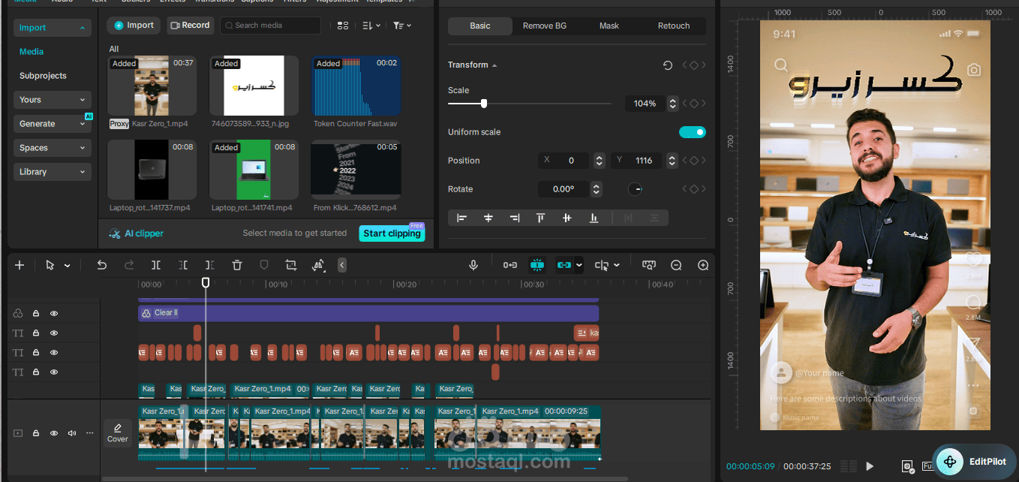Align clip horizontally centered
The width and height of the screenshot is (1019, 482).
(488, 218)
